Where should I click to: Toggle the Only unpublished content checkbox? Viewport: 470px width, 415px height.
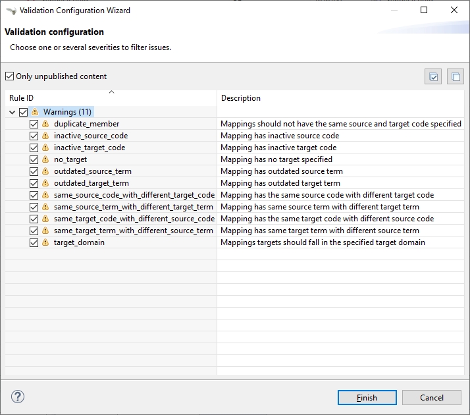9,76
